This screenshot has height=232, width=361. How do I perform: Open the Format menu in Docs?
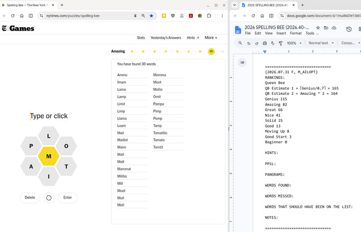pyautogui.click(x=296, y=33)
